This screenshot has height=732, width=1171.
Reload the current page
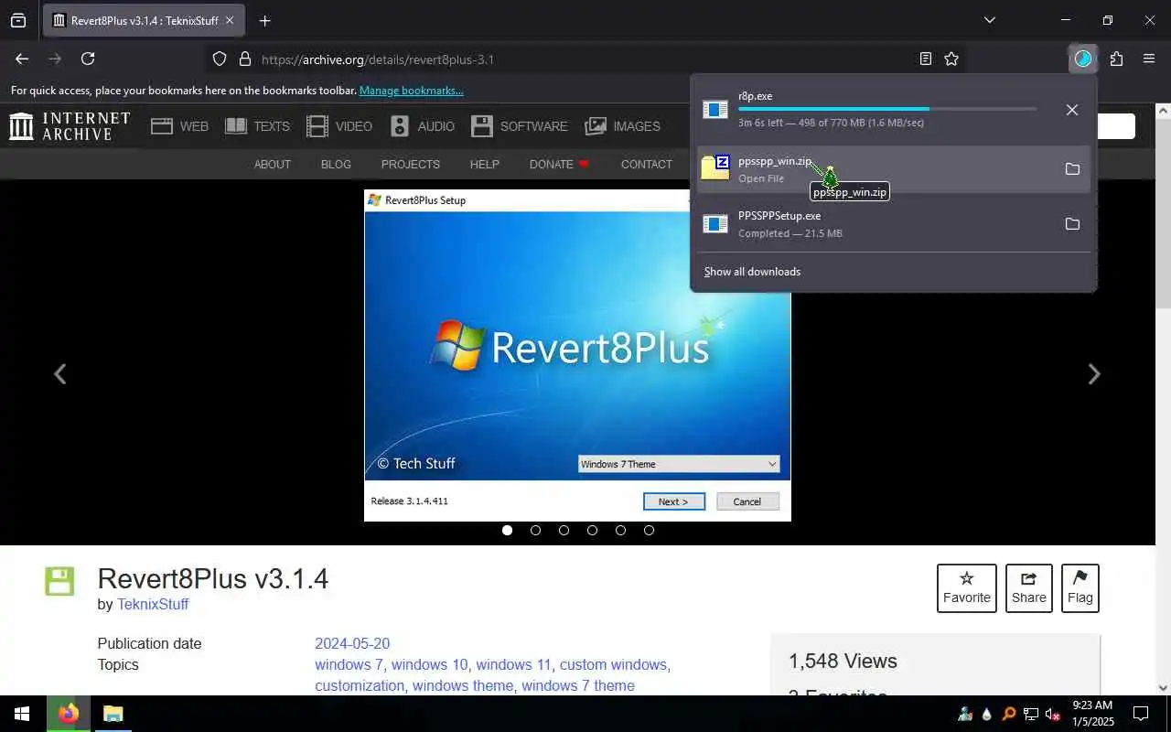[x=88, y=59]
